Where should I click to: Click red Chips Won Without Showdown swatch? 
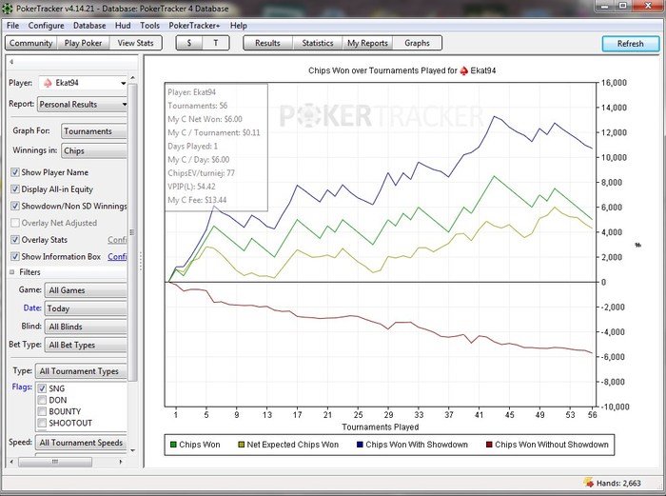489,445
